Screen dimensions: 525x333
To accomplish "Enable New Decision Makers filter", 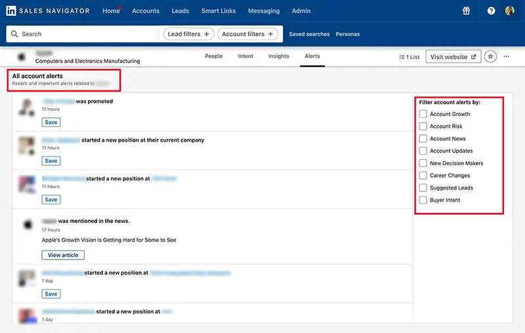I will tap(423, 163).
